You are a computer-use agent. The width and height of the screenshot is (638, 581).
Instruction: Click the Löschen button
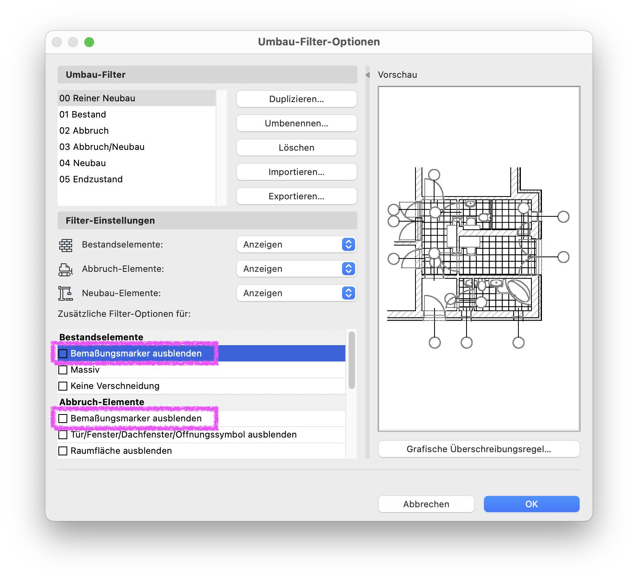click(x=296, y=148)
